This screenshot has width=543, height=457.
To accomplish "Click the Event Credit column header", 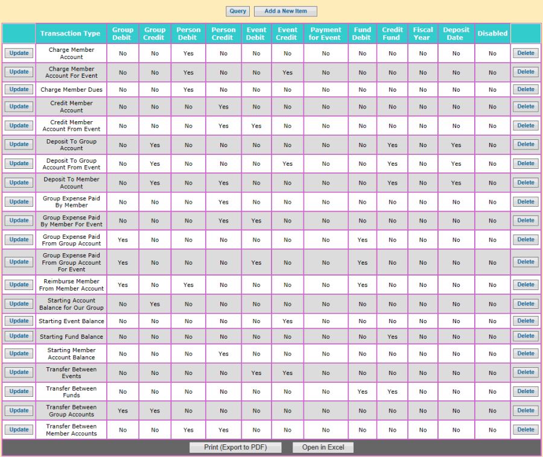I will [287, 34].
